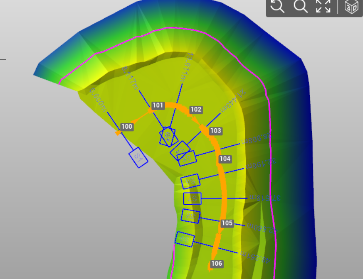Click the 102 alignment label
Viewport: 363px width, 279px height.
click(x=196, y=110)
